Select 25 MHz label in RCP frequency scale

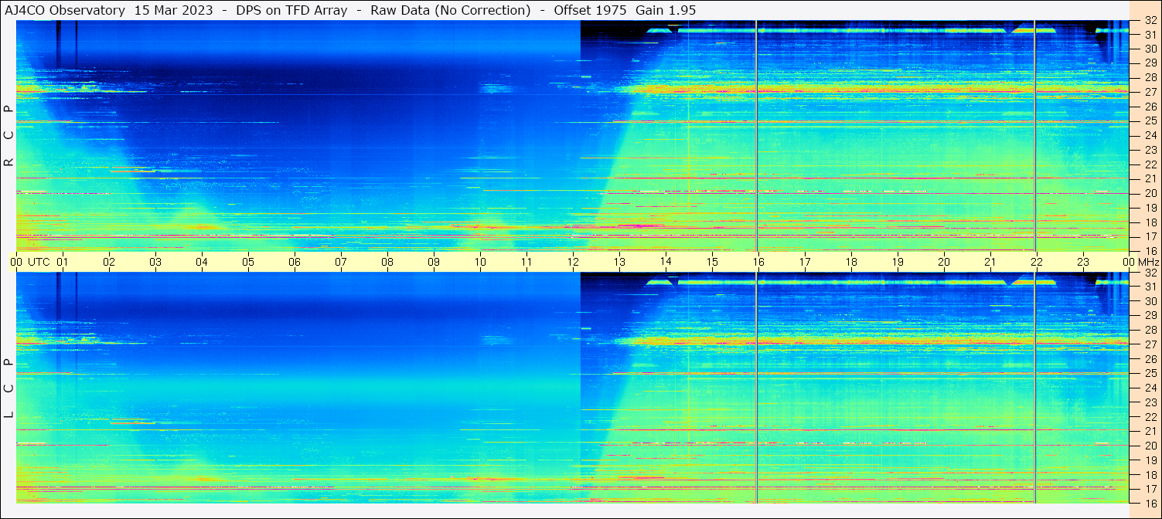(x=1150, y=121)
